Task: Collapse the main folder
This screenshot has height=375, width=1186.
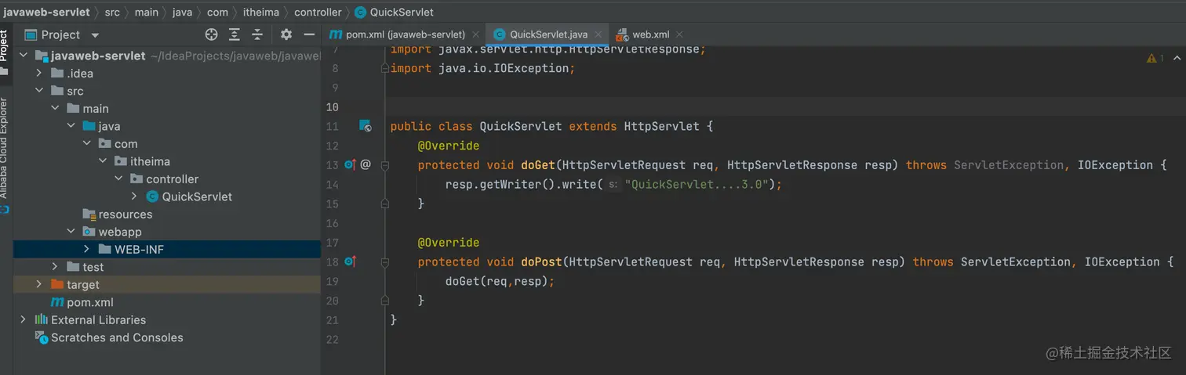Action: tap(55, 109)
